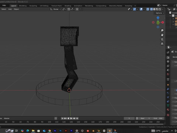Toggle X-ray mode
The image size is (177, 133).
tap(148, 9)
